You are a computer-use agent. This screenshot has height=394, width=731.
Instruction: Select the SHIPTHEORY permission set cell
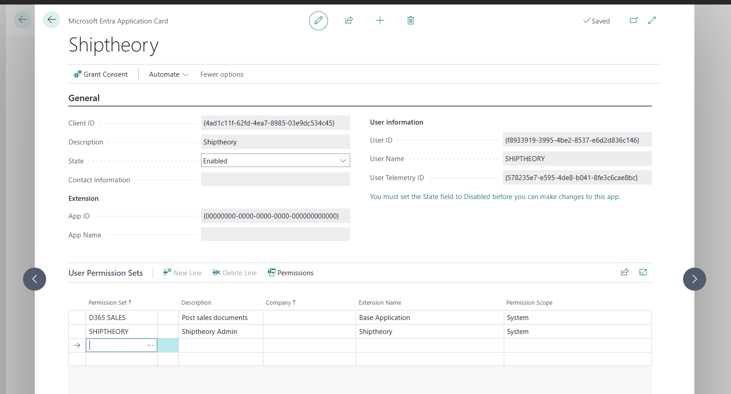coord(122,331)
